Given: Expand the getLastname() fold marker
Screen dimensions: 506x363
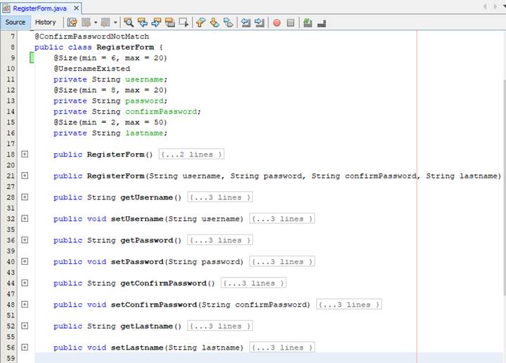Looking at the screenshot, I should [25, 326].
